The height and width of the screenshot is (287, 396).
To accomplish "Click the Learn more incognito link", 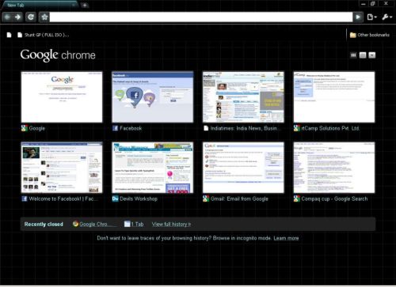I will click(286, 238).
